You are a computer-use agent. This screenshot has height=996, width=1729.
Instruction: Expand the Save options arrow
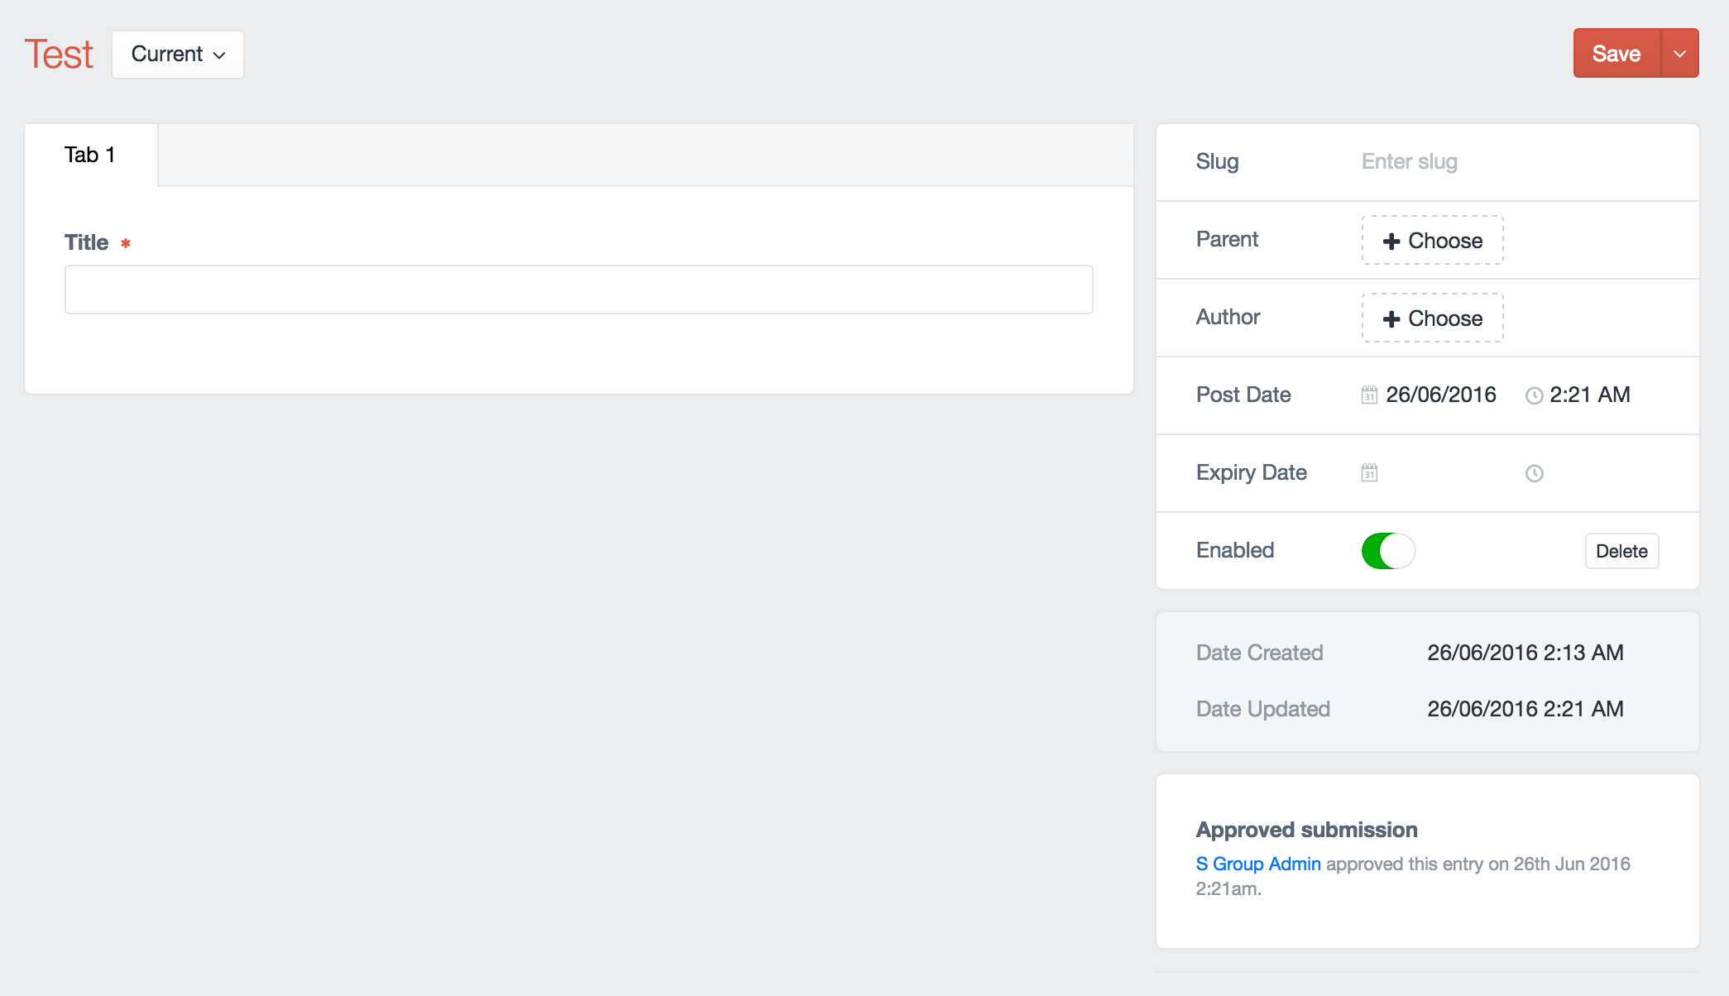[1679, 54]
